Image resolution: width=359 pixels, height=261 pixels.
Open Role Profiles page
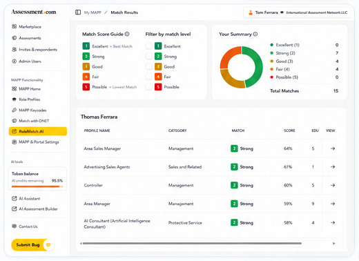[26, 99]
